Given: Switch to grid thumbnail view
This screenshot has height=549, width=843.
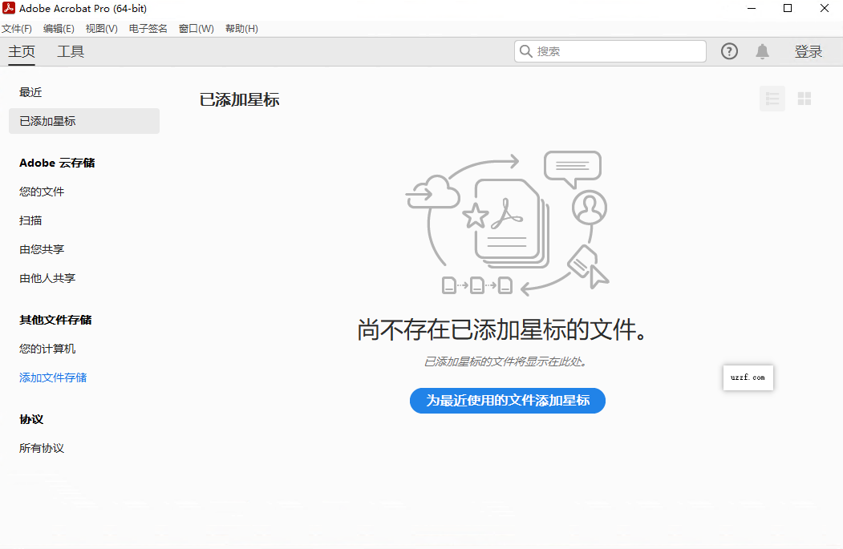Looking at the screenshot, I should click(804, 99).
